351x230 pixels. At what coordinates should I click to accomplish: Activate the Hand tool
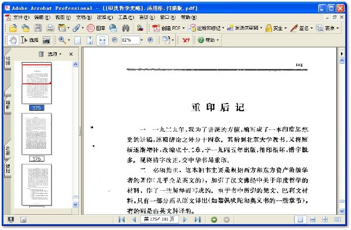[x=13, y=40]
